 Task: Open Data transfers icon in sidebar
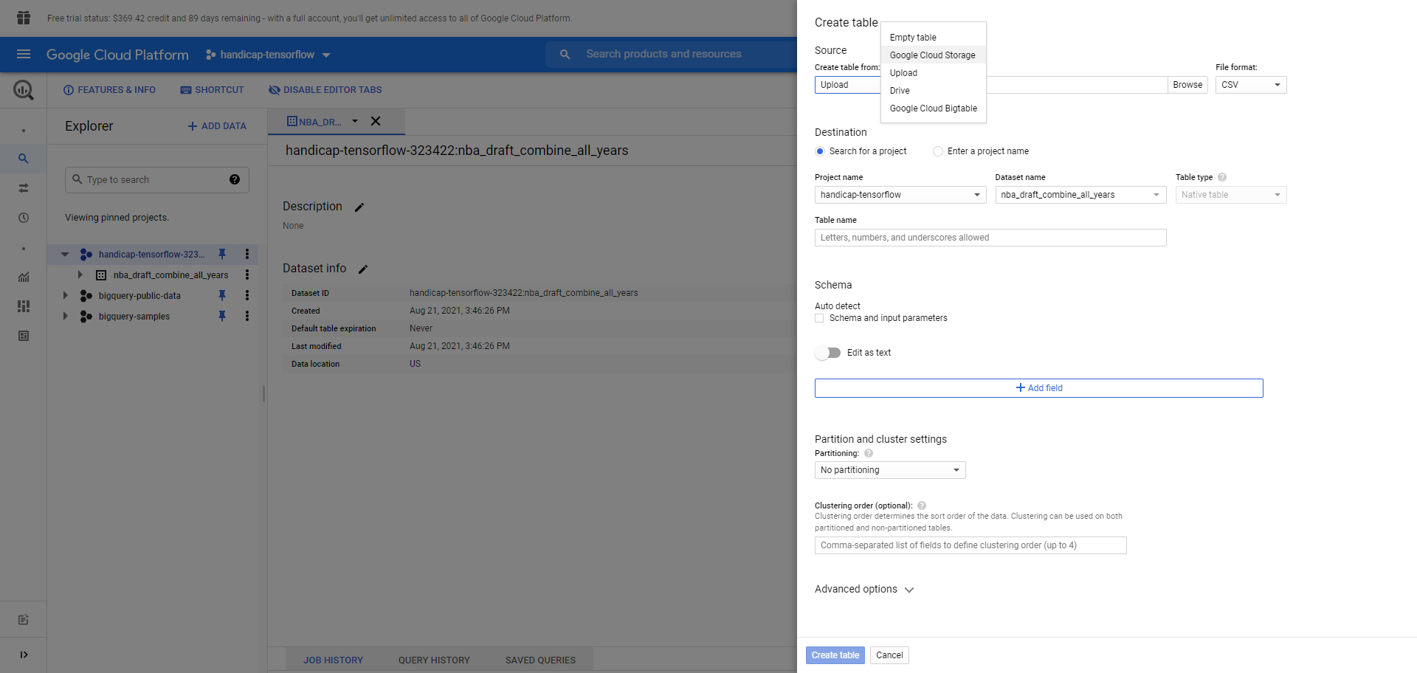tap(24, 188)
